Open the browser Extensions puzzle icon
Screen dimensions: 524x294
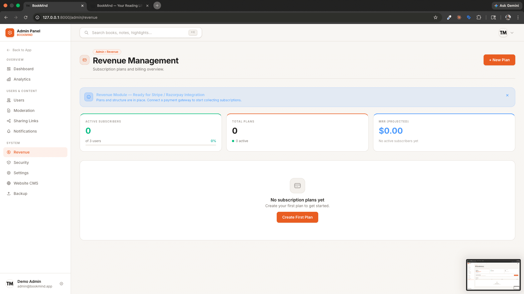[x=479, y=17]
